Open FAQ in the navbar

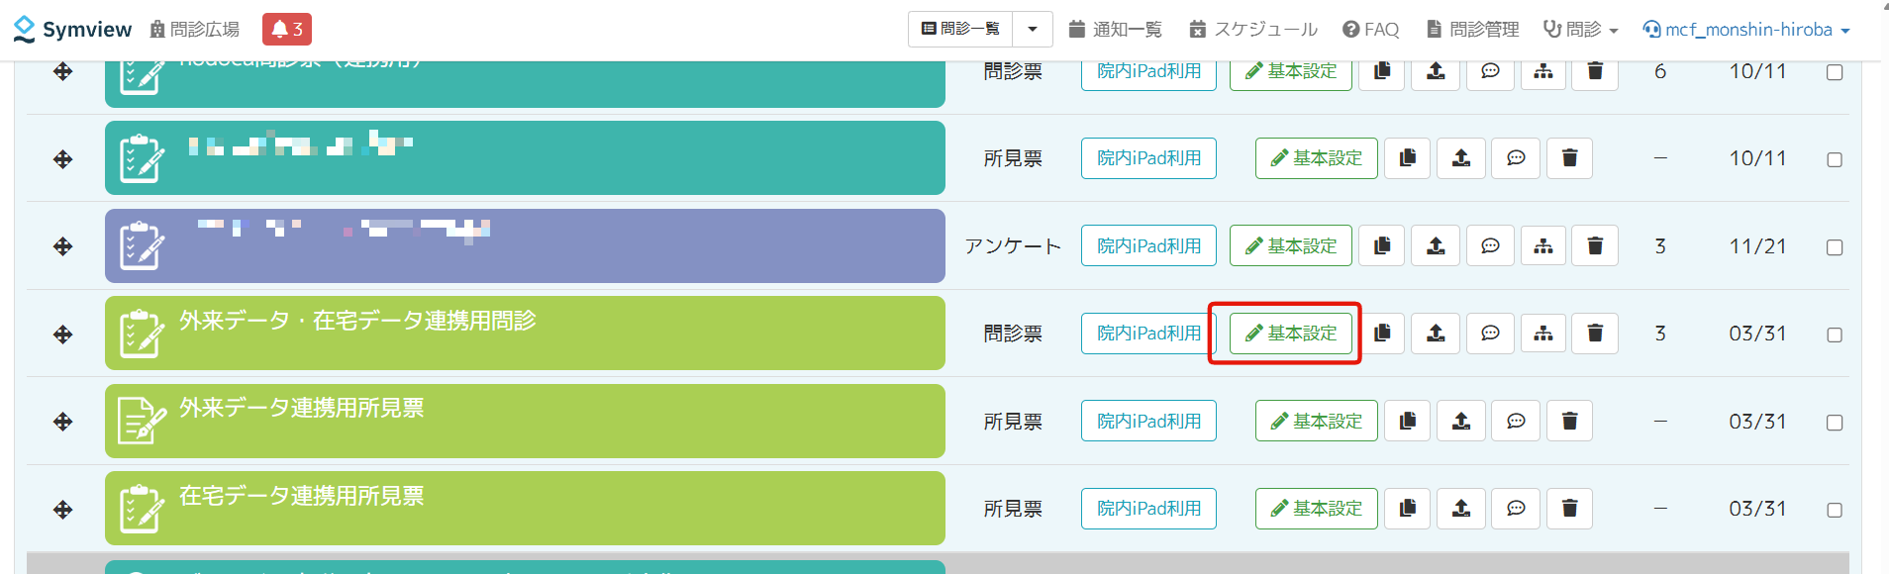pos(1371,30)
